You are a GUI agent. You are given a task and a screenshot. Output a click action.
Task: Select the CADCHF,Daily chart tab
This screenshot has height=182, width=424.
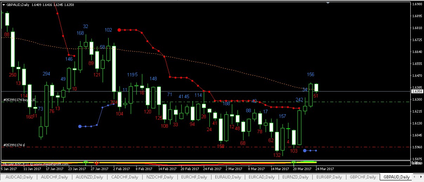point(125,177)
